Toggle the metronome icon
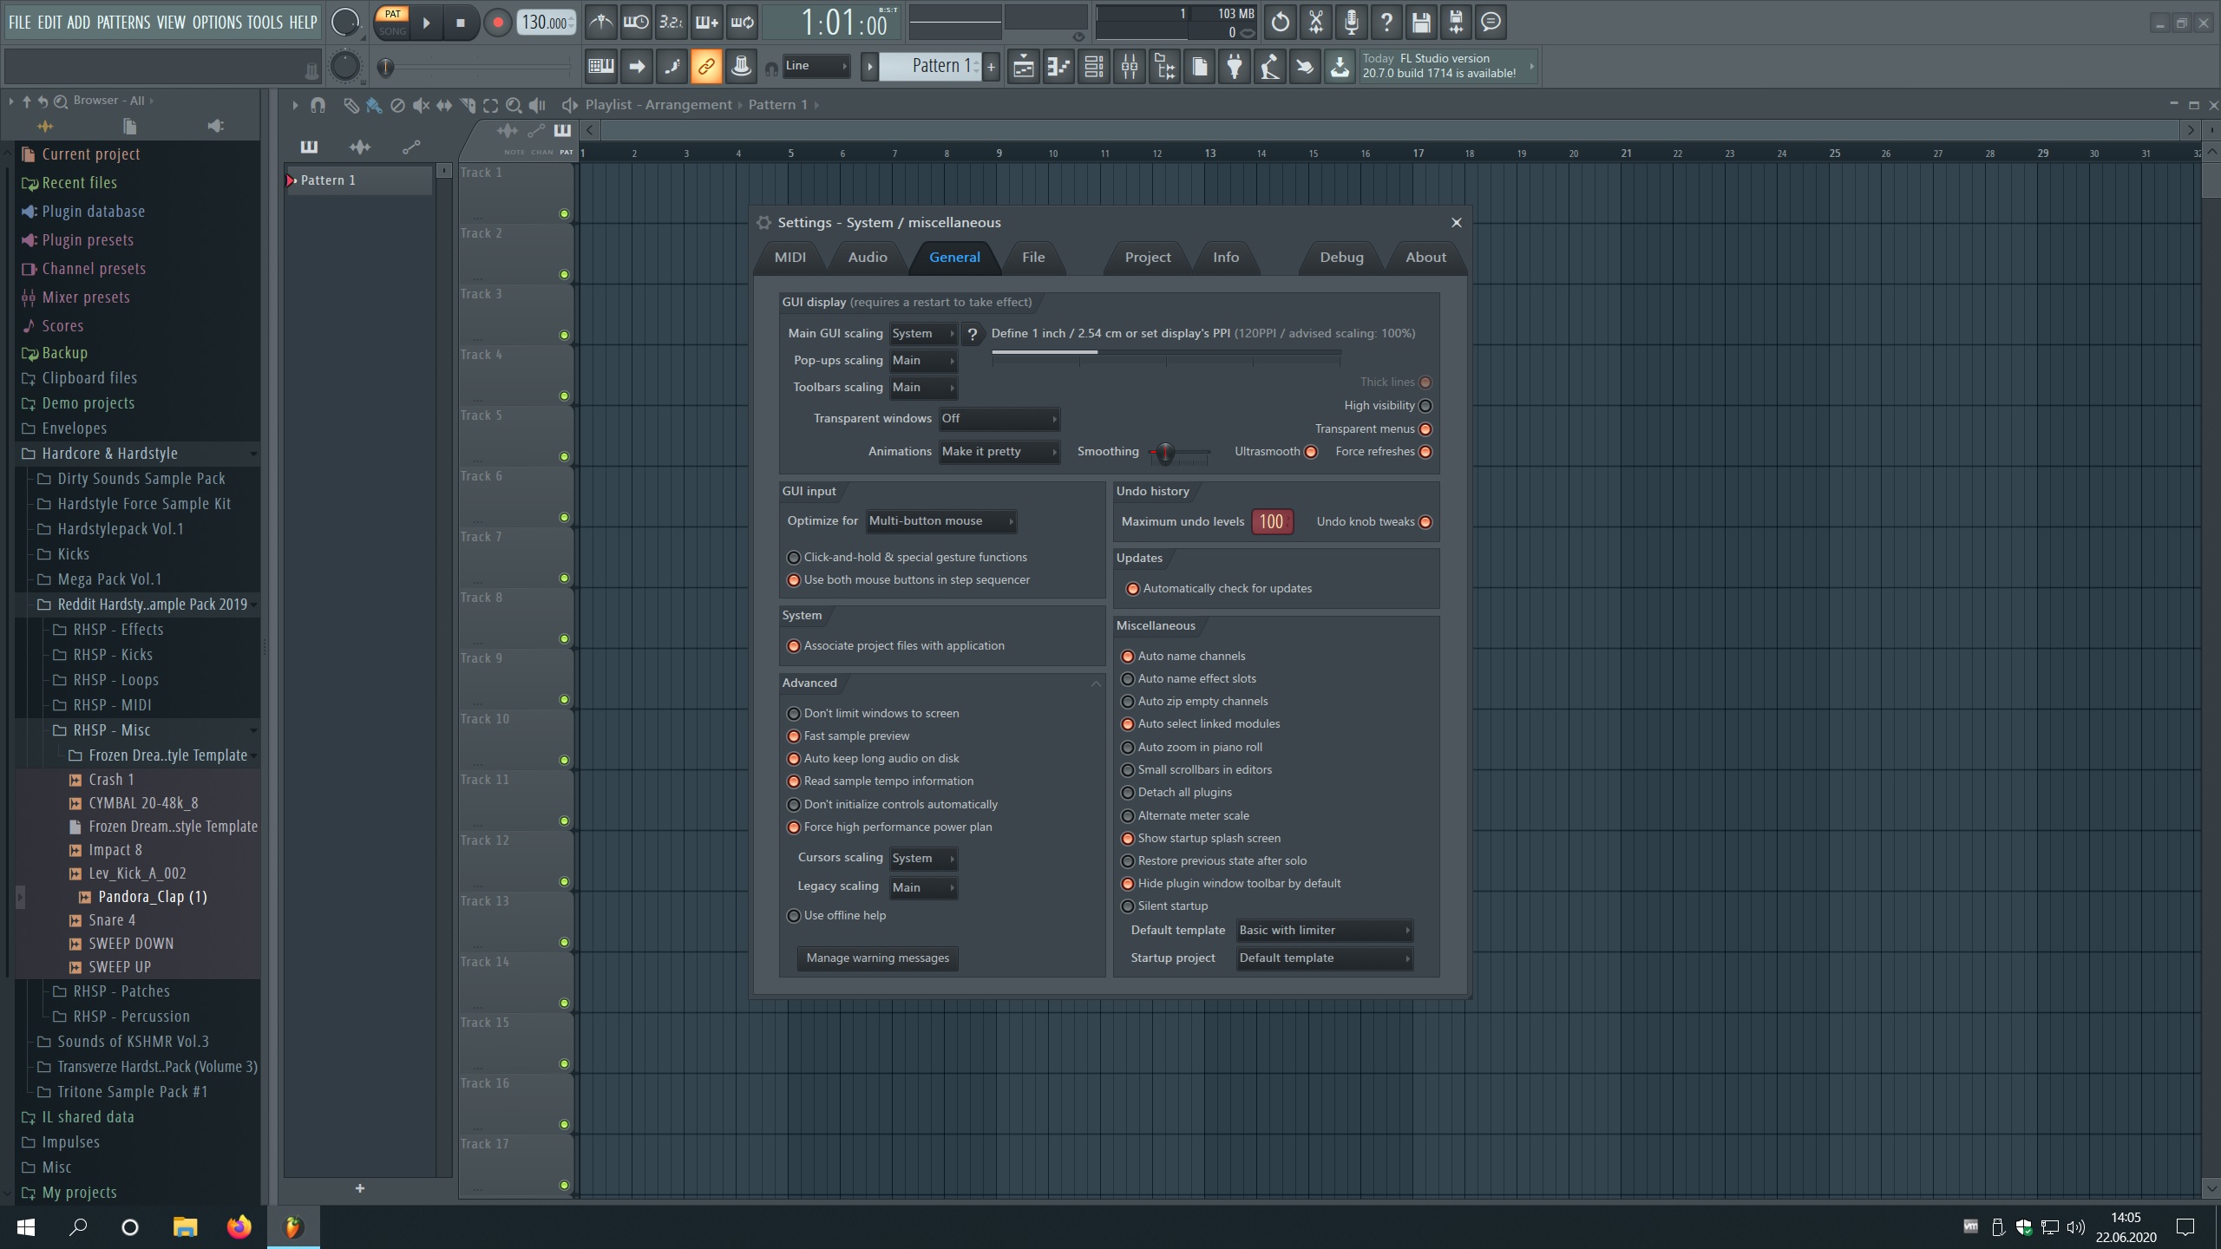Image resolution: width=2221 pixels, height=1249 pixels. click(x=600, y=23)
